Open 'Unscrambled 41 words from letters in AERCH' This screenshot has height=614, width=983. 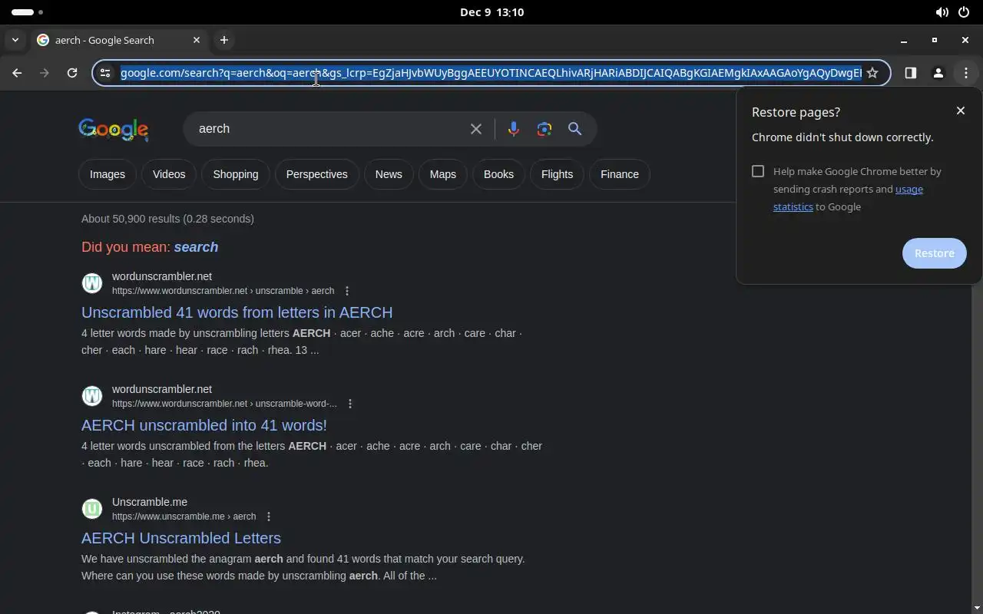point(237,312)
